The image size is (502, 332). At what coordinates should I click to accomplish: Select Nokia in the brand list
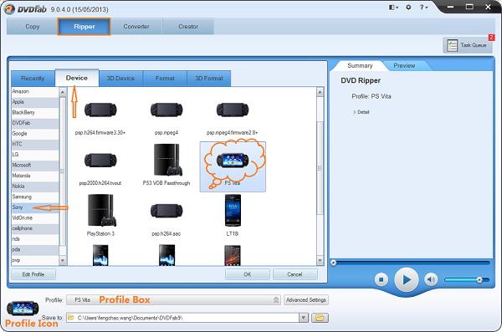tap(35, 186)
